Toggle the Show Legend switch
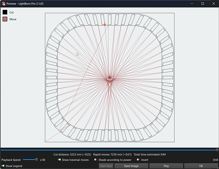 [3, 166]
